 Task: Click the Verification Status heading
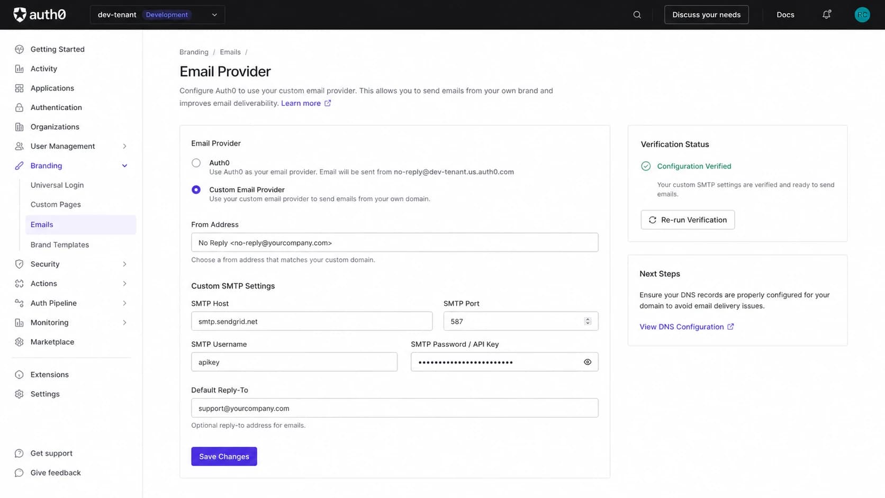click(675, 144)
